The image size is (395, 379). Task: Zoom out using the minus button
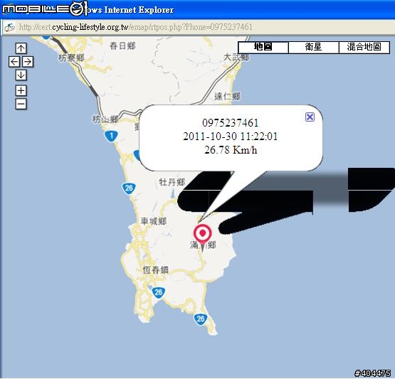21,104
